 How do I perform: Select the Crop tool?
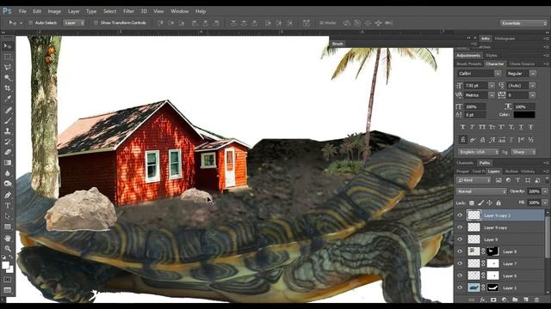click(8, 88)
